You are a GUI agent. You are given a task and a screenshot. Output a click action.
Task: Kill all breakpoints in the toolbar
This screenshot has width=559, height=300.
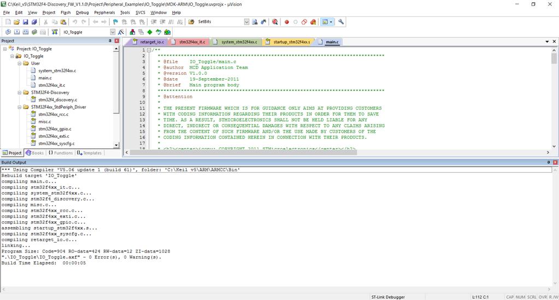tap(313, 22)
